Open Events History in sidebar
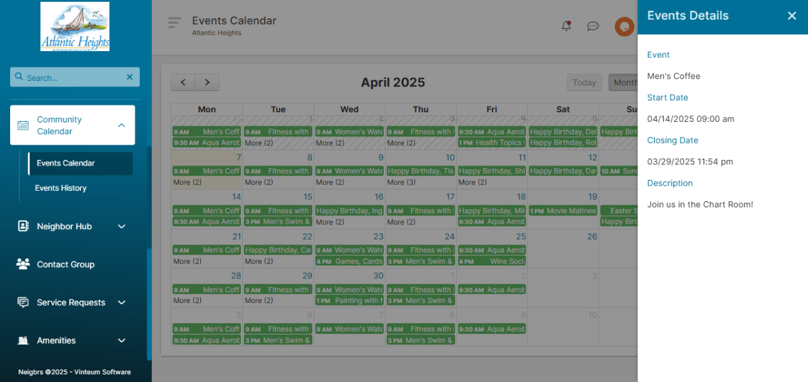Viewport: 808px width, 382px height. [61, 188]
